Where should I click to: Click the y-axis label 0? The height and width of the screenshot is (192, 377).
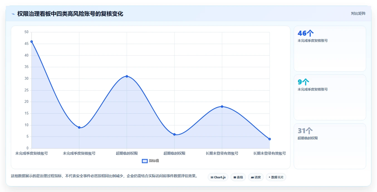(28, 148)
